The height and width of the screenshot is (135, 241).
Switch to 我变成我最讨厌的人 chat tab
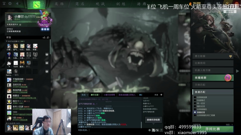127,95
